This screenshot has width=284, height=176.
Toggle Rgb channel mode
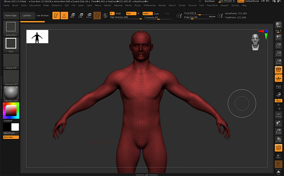[x=131, y=13]
